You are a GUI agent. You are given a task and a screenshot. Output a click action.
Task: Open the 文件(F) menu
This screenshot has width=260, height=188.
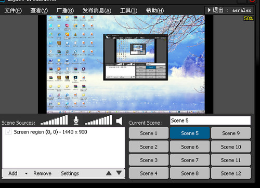tap(13, 10)
